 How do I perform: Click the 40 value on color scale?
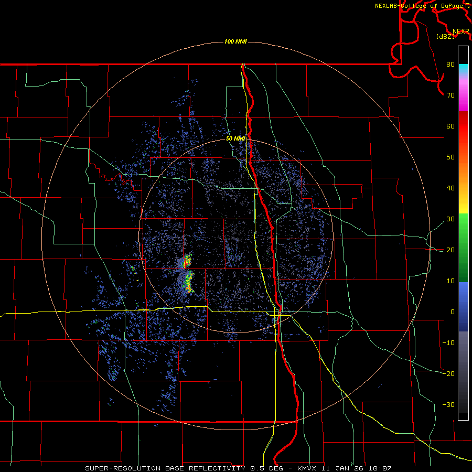tap(450, 188)
